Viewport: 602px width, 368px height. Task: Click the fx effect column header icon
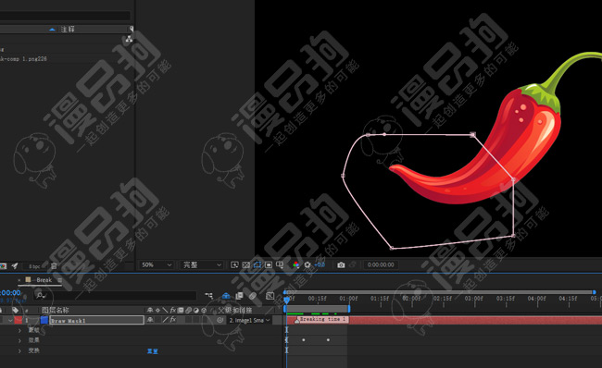[173, 310]
